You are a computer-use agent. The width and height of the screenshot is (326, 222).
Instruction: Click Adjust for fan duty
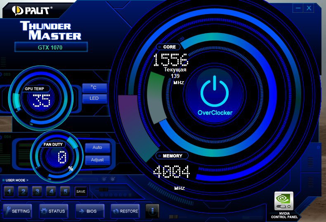(97, 160)
